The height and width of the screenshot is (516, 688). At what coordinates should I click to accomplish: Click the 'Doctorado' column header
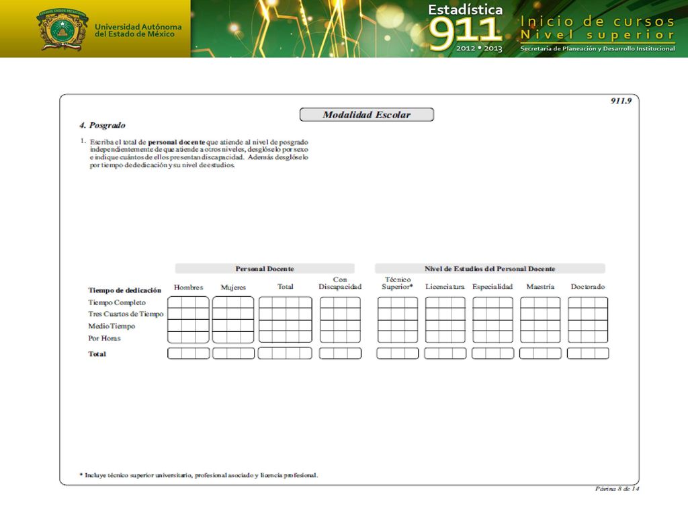[587, 286]
